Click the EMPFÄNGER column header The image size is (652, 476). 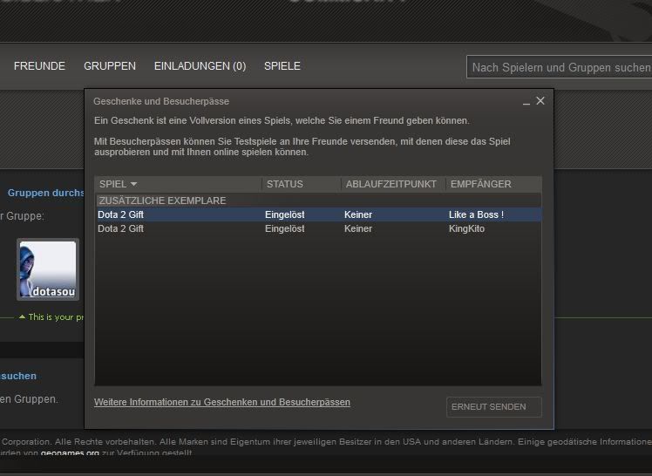tap(493, 184)
